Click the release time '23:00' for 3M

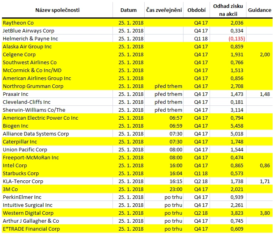point(176,189)
